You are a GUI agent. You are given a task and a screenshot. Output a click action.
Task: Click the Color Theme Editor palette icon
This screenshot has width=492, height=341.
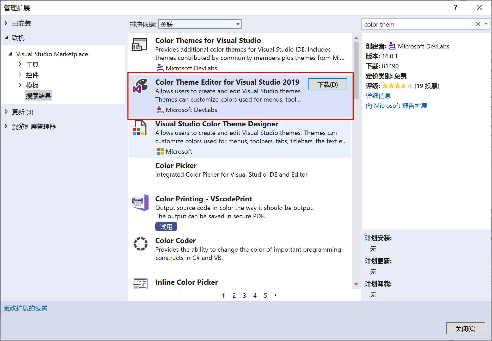(x=140, y=86)
